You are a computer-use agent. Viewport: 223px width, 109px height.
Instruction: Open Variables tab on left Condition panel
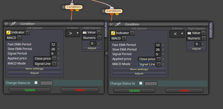pyautogui.click(x=106, y=29)
